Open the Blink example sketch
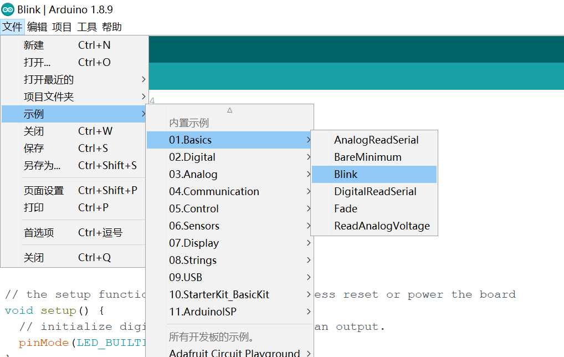 [374, 174]
